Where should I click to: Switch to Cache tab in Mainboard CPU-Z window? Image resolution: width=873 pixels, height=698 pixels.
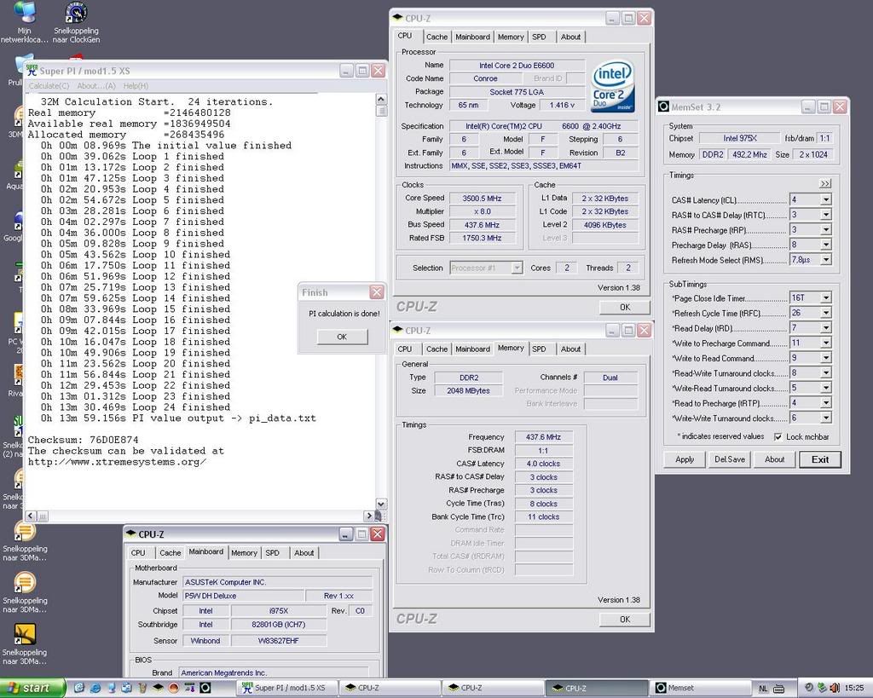(170, 553)
